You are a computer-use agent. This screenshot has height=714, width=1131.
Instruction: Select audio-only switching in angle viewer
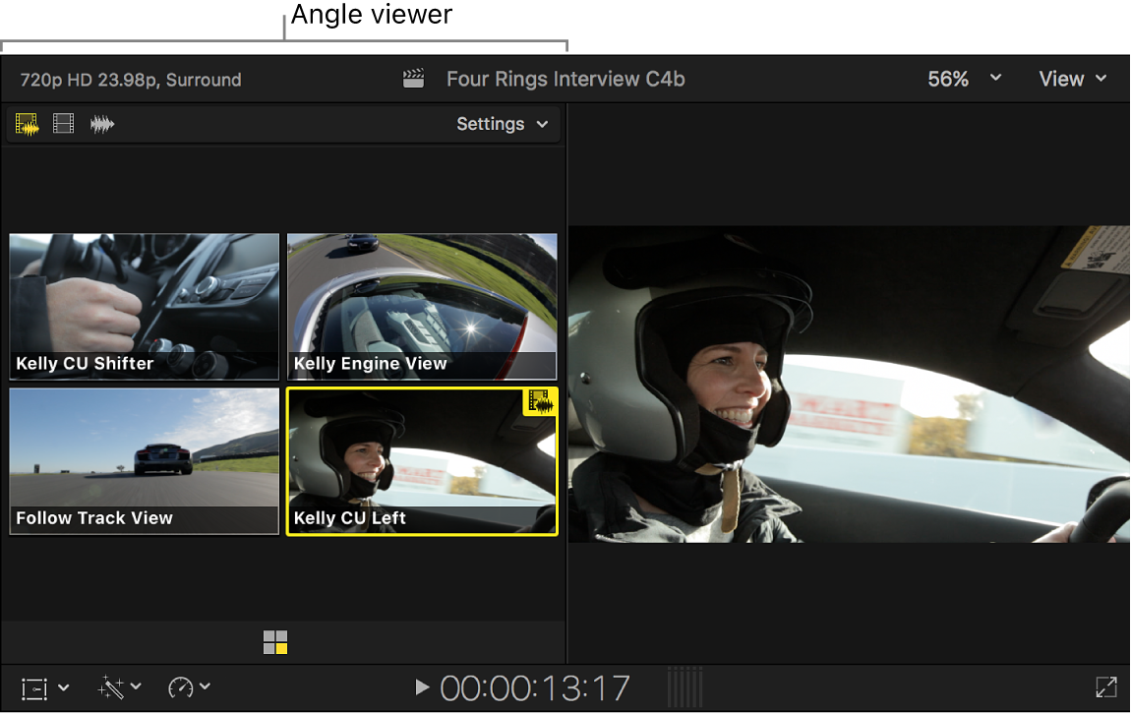tap(102, 124)
